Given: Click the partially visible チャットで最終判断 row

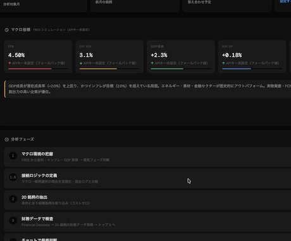Looking at the screenshot, I should tap(147, 237).
